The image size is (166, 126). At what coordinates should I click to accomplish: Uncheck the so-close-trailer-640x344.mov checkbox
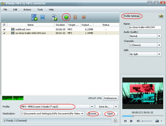4,33
